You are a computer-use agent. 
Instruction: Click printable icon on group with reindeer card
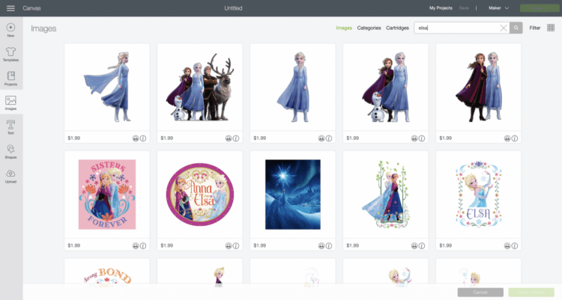click(229, 138)
